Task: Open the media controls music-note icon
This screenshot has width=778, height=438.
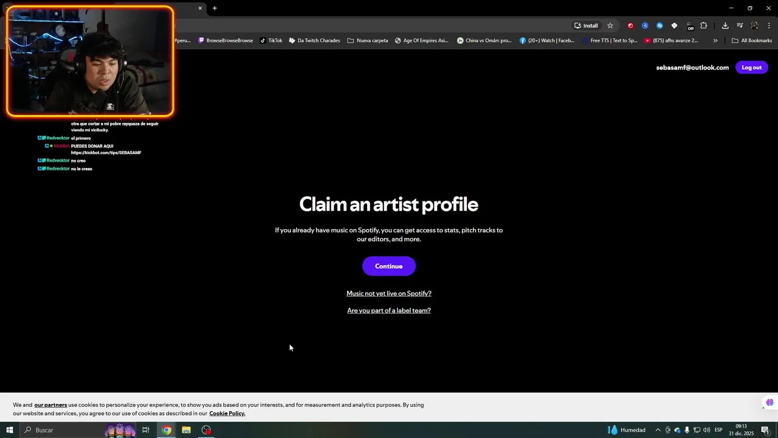Action: [x=740, y=26]
